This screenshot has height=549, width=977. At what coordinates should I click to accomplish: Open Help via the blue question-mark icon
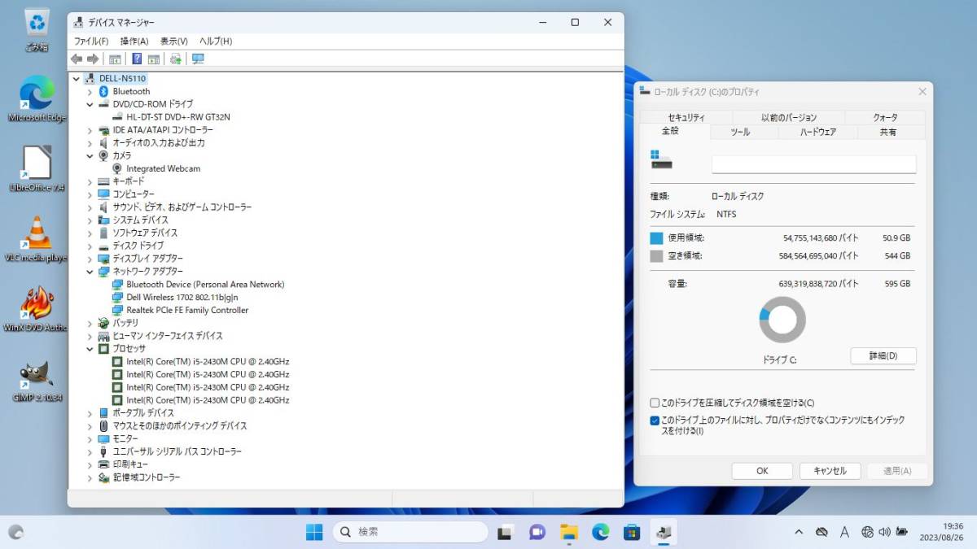click(137, 59)
